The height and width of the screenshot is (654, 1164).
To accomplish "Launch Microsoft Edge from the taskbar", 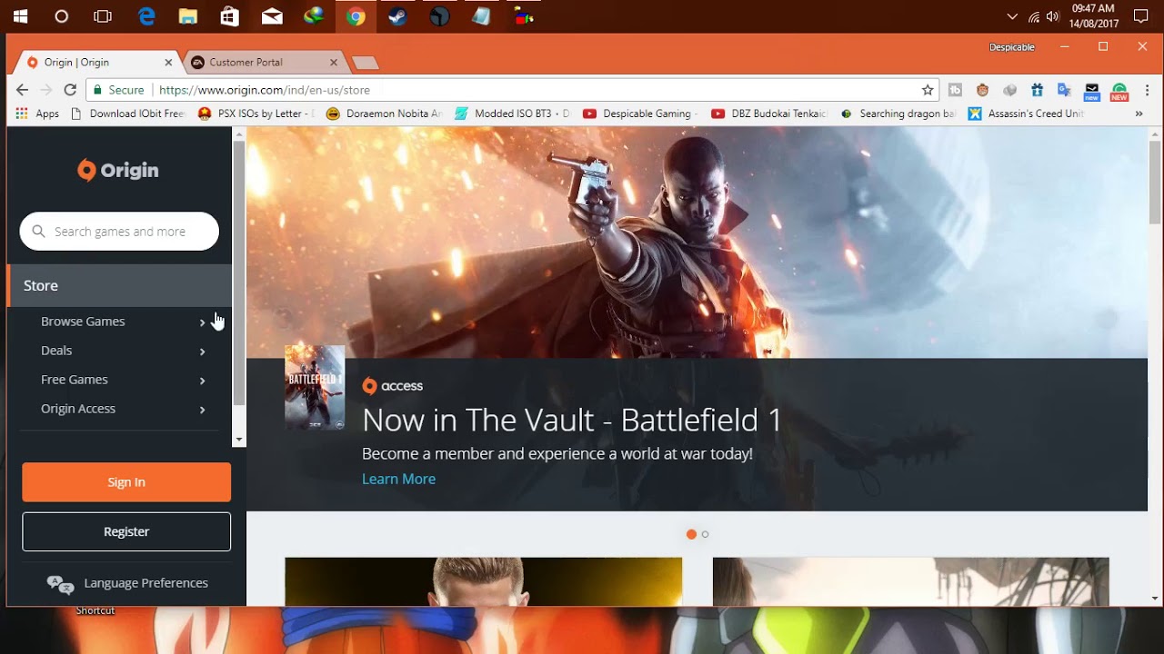I will [x=146, y=16].
